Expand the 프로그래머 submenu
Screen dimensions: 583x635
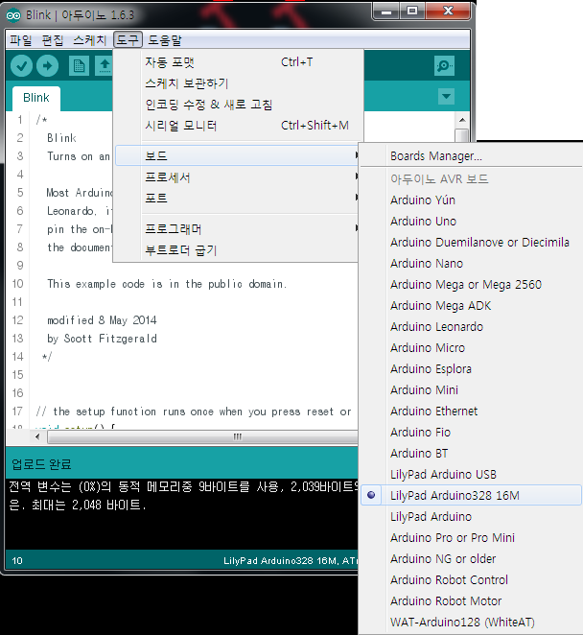(238, 229)
